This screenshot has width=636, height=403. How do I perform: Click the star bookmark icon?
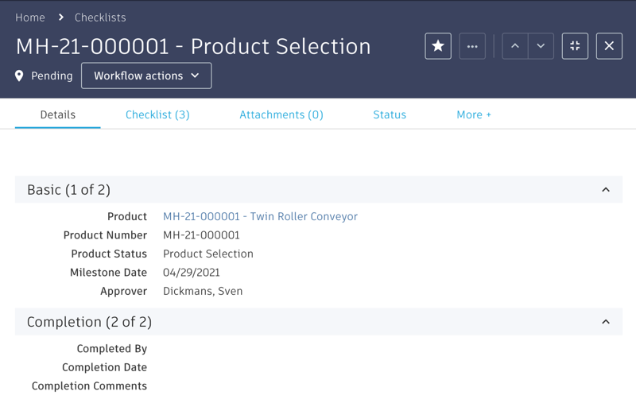point(438,46)
